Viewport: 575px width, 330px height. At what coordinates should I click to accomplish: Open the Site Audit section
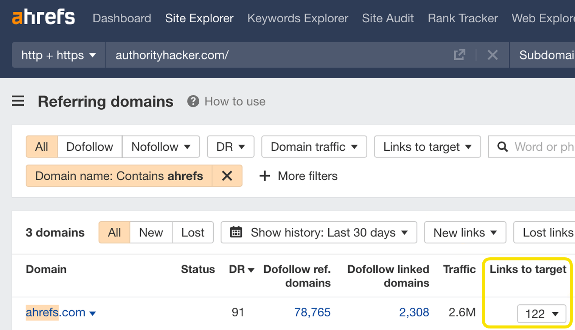coord(388,18)
